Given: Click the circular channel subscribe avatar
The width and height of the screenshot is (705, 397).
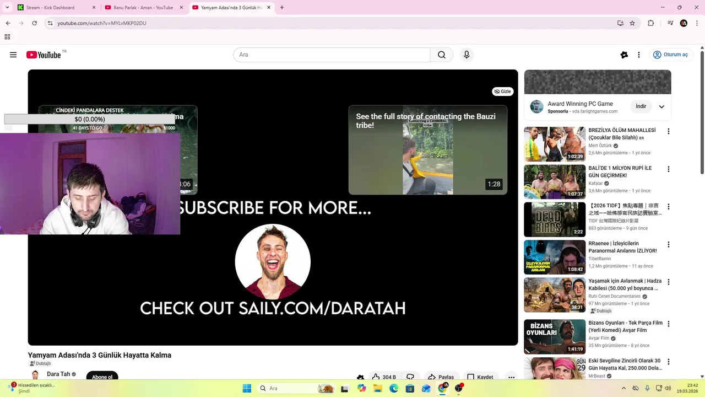Looking at the screenshot, I should pyautogui.click(x=273, y=261).
